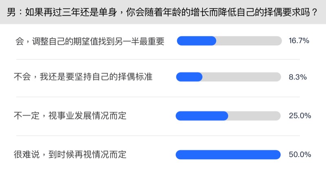The height and width of the screenshot is (179, 326).
Task: Click the divider line below the '不会' option
Action: [163, 97]
